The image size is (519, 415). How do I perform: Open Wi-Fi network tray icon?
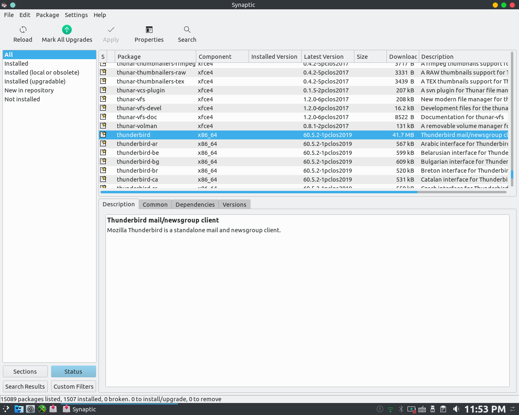(390, 409)
